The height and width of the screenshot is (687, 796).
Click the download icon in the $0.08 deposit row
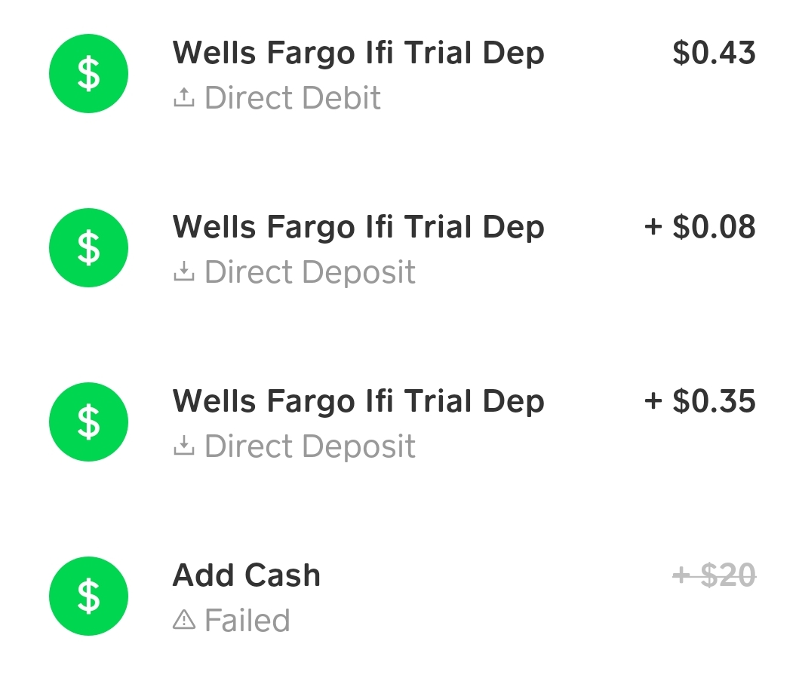(x=183, y=272)
